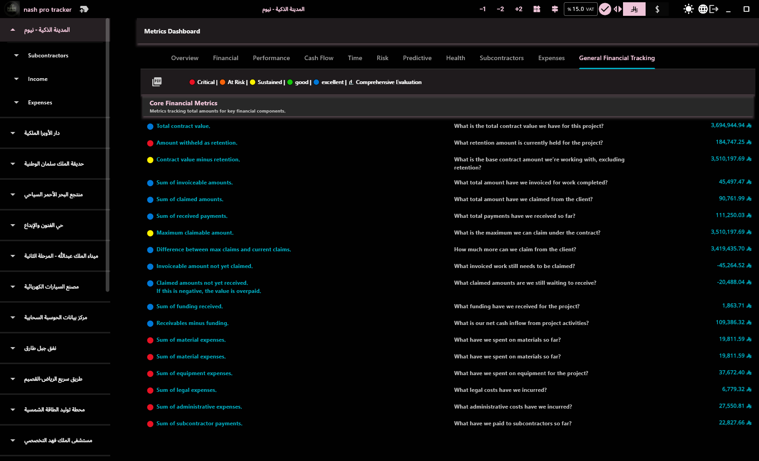Click the value -45,264.52

click(731, 265)
